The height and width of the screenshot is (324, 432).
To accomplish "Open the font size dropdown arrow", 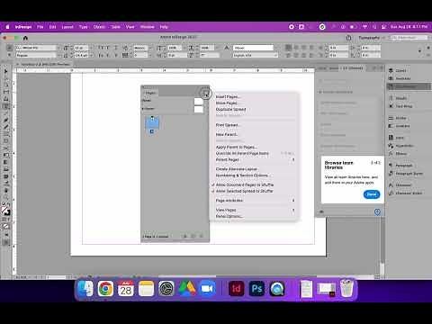I will point(91,48).
